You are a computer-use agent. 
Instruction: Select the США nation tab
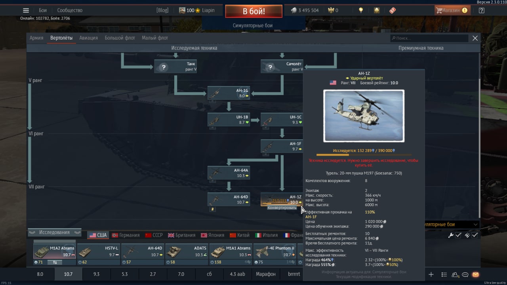click(97, 235)
